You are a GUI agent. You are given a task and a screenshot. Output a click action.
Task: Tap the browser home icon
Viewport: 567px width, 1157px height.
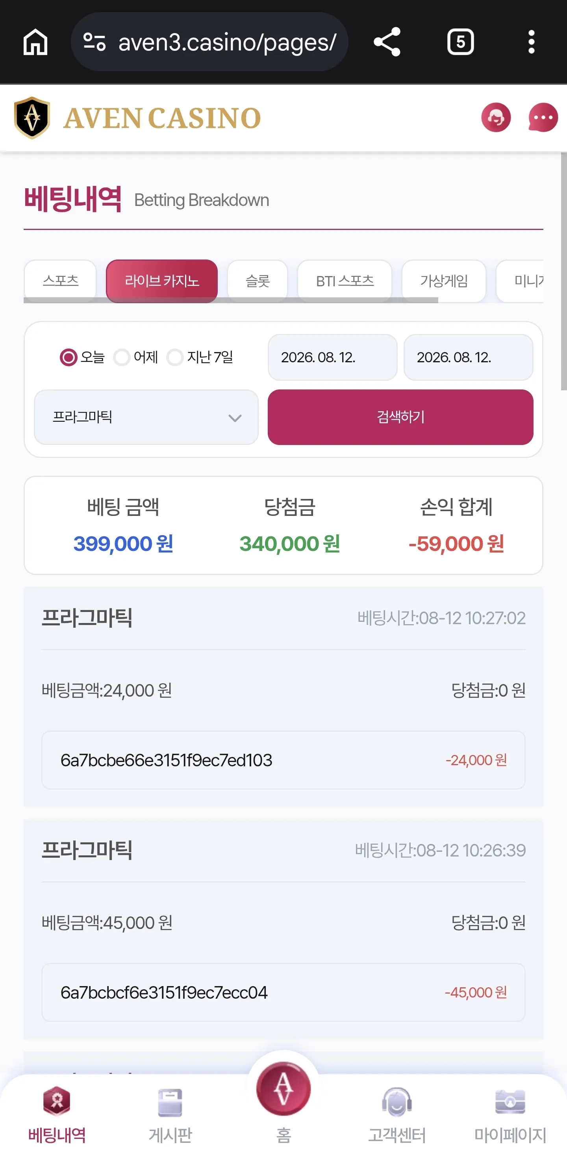[35, 42]
